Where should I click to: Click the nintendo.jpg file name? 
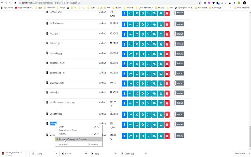click(x=56, y=53)
